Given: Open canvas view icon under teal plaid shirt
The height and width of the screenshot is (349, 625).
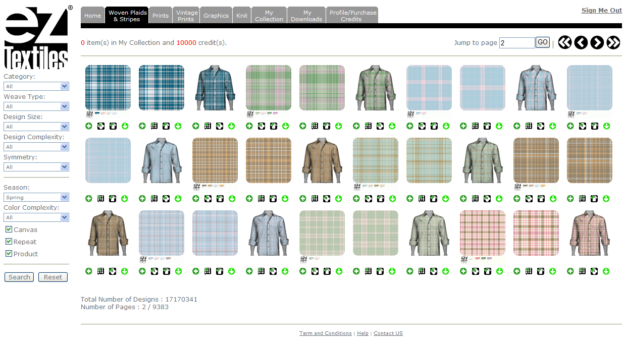Looking at the screenshot, I should click(x=220, y=126).
